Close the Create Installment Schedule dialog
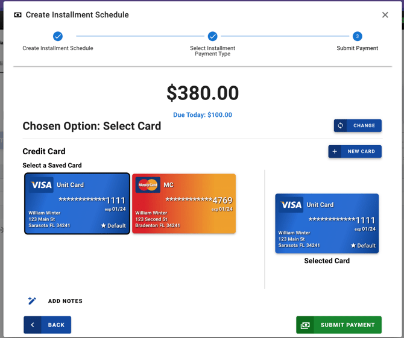Screen dimensions: 404x338 pos(385,15)
